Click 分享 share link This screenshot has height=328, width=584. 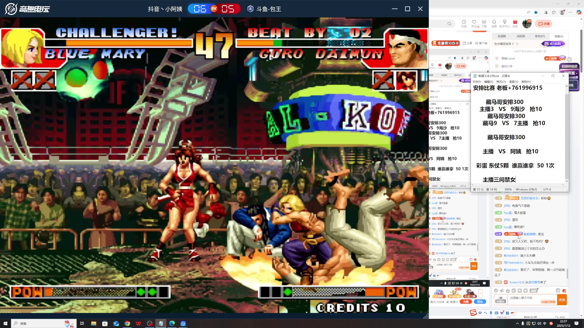tap(468, 43)
